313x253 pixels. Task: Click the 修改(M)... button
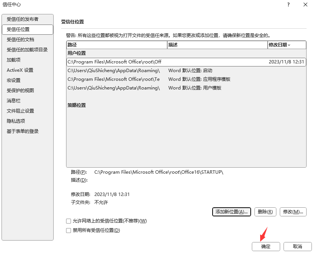pyautogui.click(x=293, y=212)
